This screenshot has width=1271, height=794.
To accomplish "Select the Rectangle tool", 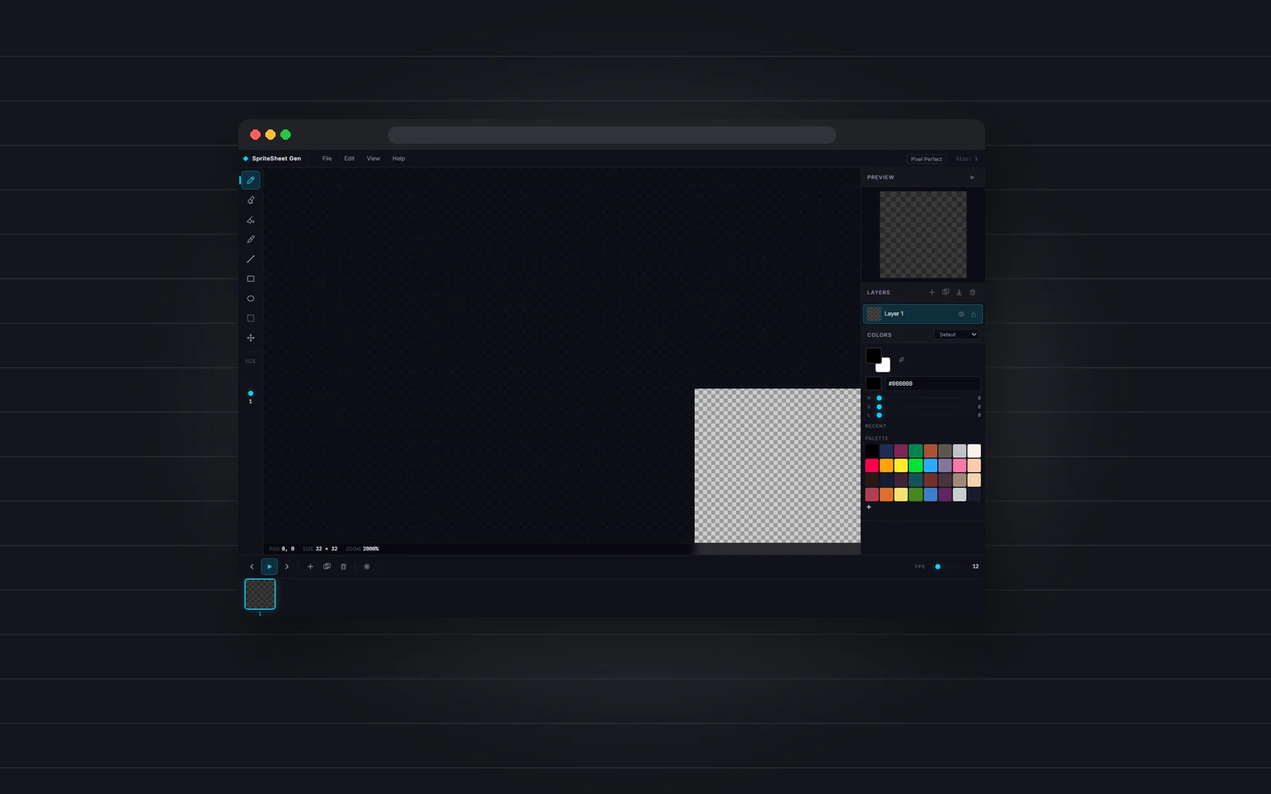I will click(250, 279).
